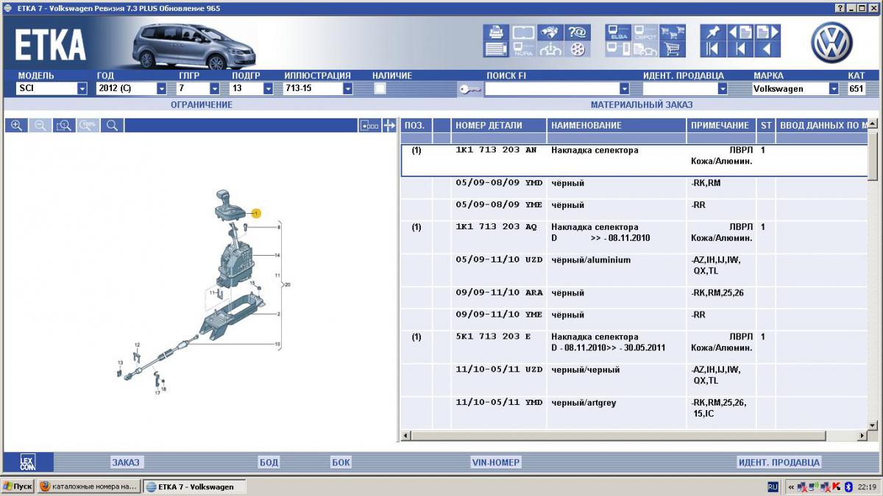Click the single-bar skip-back arrow icon
The width and height of the screenshot is (883, 496).
740,49
